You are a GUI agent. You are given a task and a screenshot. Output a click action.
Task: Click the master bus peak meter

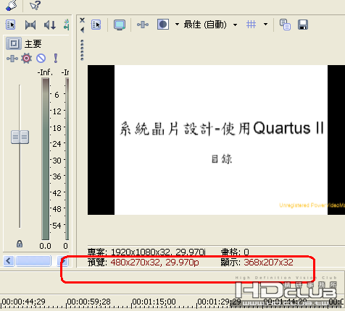[46, 159]
